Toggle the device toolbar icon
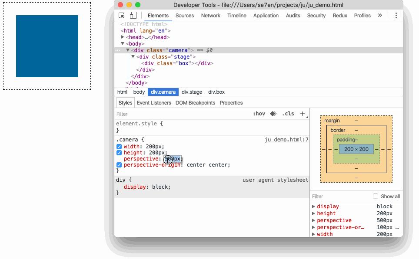The height and width of the screenshot is (259, 419). (133, 15)
